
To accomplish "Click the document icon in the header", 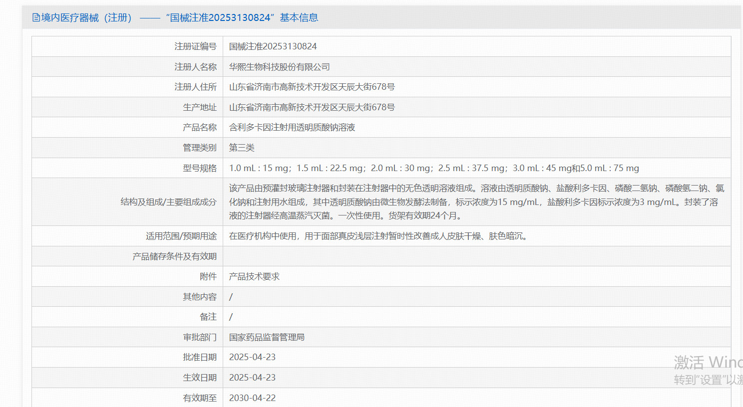I will tap(36, 18).
